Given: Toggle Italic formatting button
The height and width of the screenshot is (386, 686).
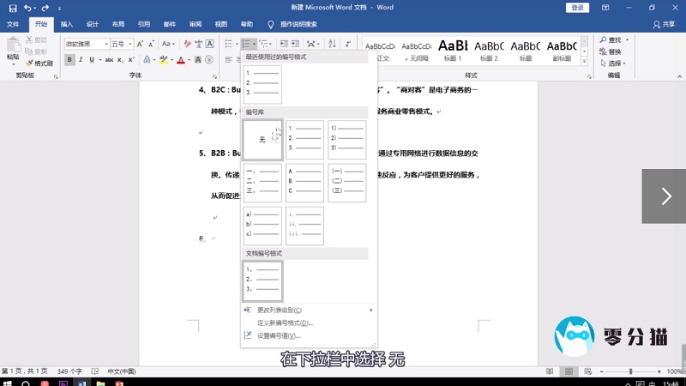Looking at the screenshot, I should click(82, 60).
